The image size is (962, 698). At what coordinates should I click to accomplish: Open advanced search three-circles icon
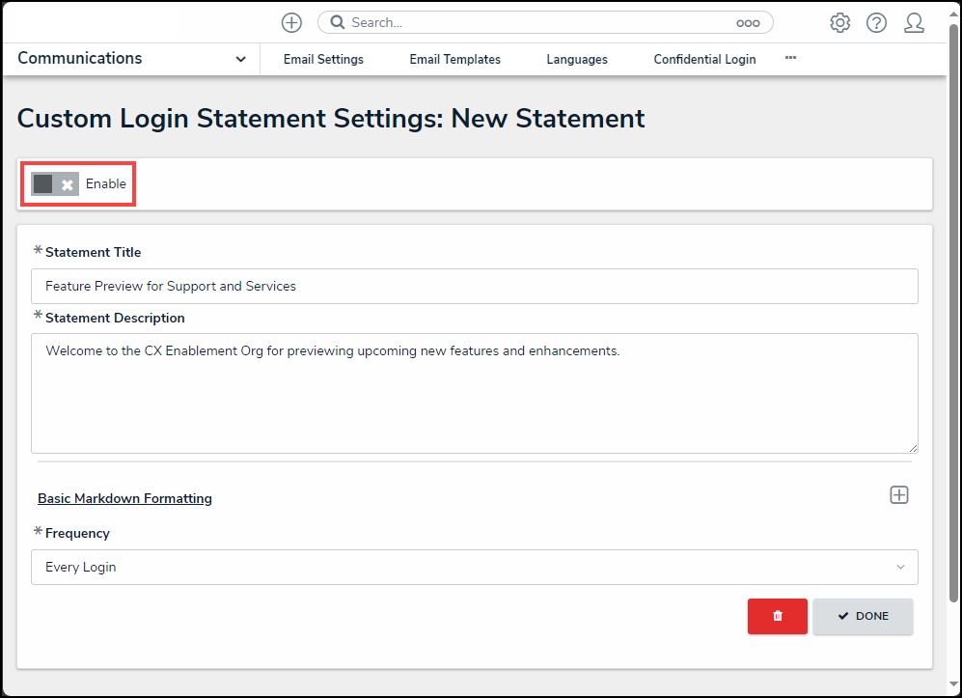pos(748,23)
